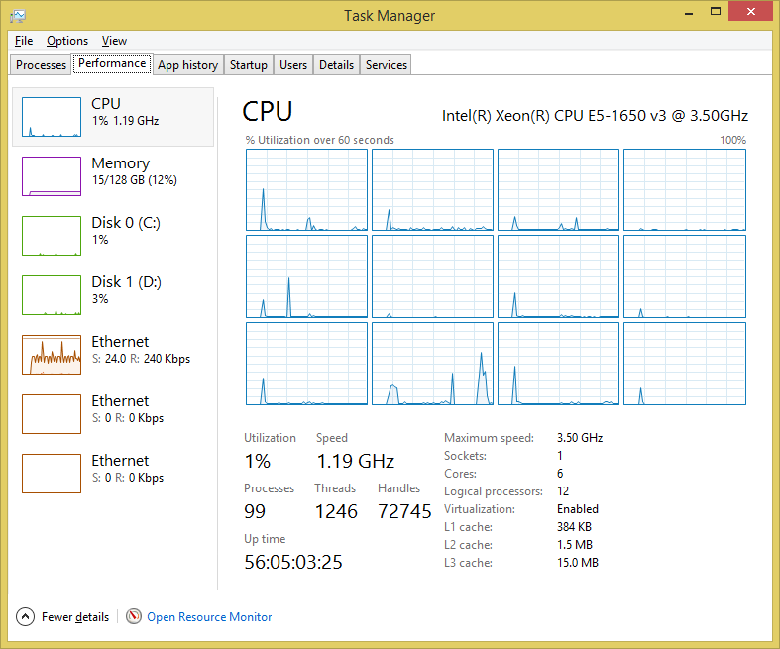Open the View menu
780x649 pixels.
(x=114, y=41)
